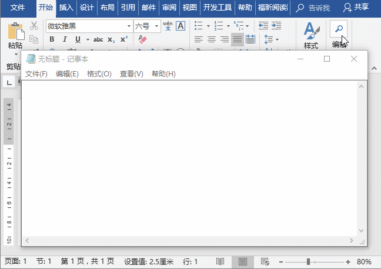This screenshot has height=269, width=381.
Task: Switch to the 设计 ribbon tab
Action: (87, 8)
